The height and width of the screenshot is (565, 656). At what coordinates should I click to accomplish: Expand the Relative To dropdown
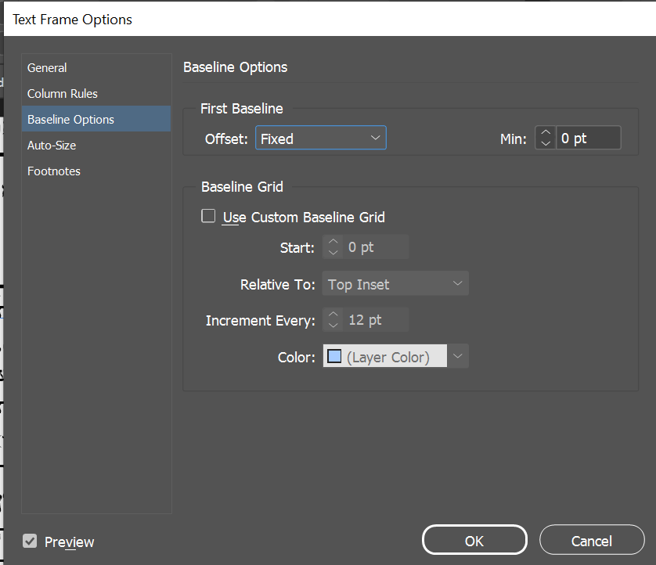[395, 284]
